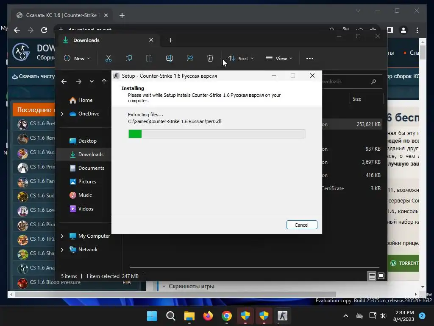The image size is (434, 326).
Task: Click the webpage horizontal scrollbar
Action: [175, 295]
